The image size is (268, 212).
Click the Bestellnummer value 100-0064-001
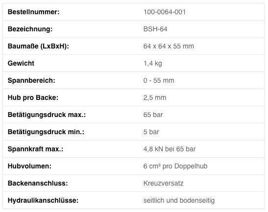coord(165,12)
